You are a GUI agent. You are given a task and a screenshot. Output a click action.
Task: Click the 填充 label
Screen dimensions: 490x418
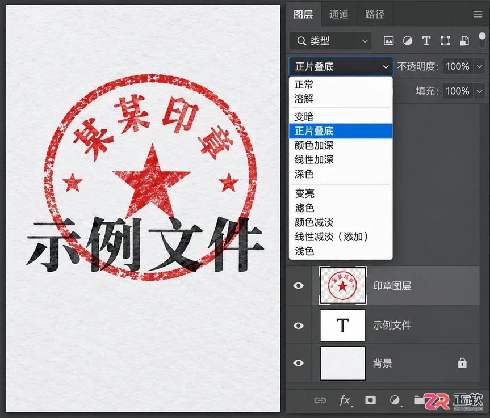[x=427, y=91]
